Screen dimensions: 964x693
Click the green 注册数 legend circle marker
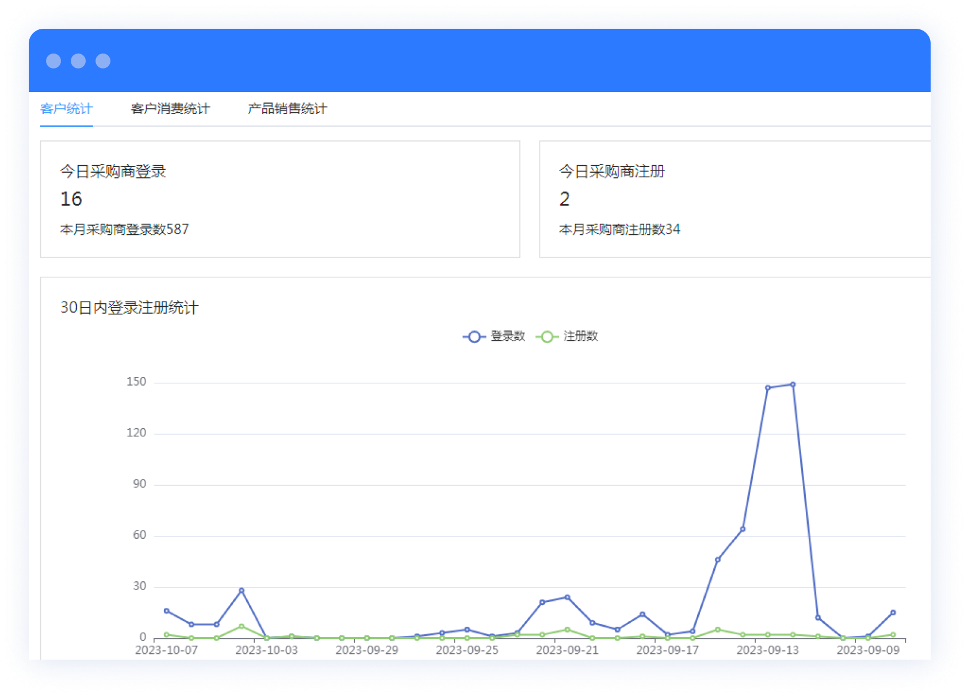pyautogui.click(x=547, y=337)
